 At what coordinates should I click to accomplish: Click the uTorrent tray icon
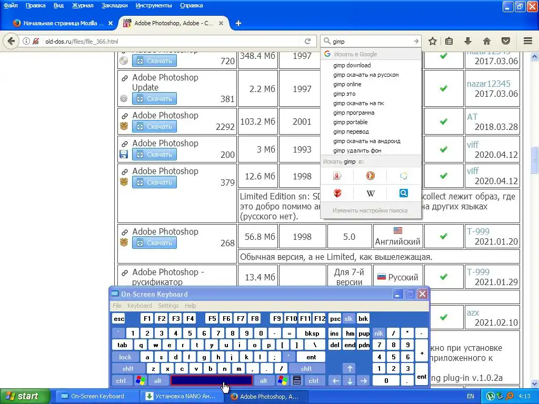(490, 396)
